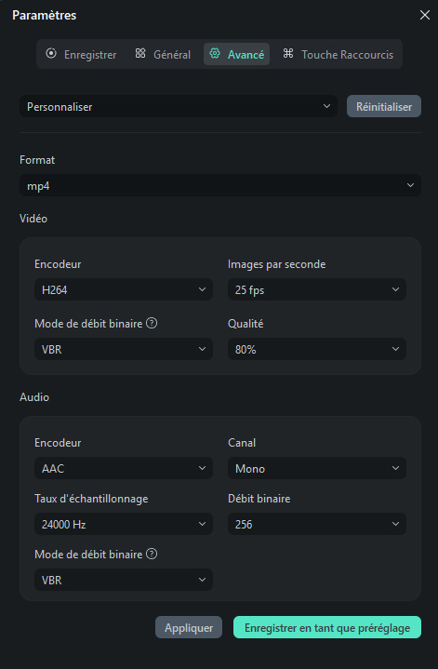Click Enregistrer en tant que préréglage
The width and height of the screenshot is (438, 669).
(x=327, y=627)
